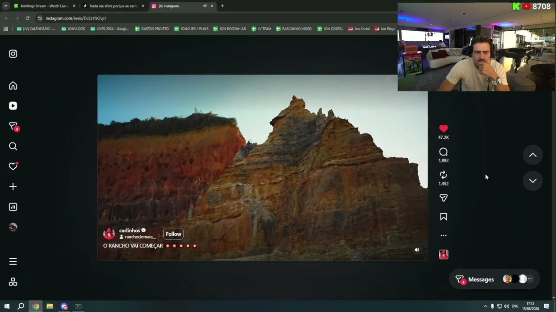The height and width of the screenshot is (312, 556).
Task: Open the volume control in the system tray
Action: click(506, 306)
